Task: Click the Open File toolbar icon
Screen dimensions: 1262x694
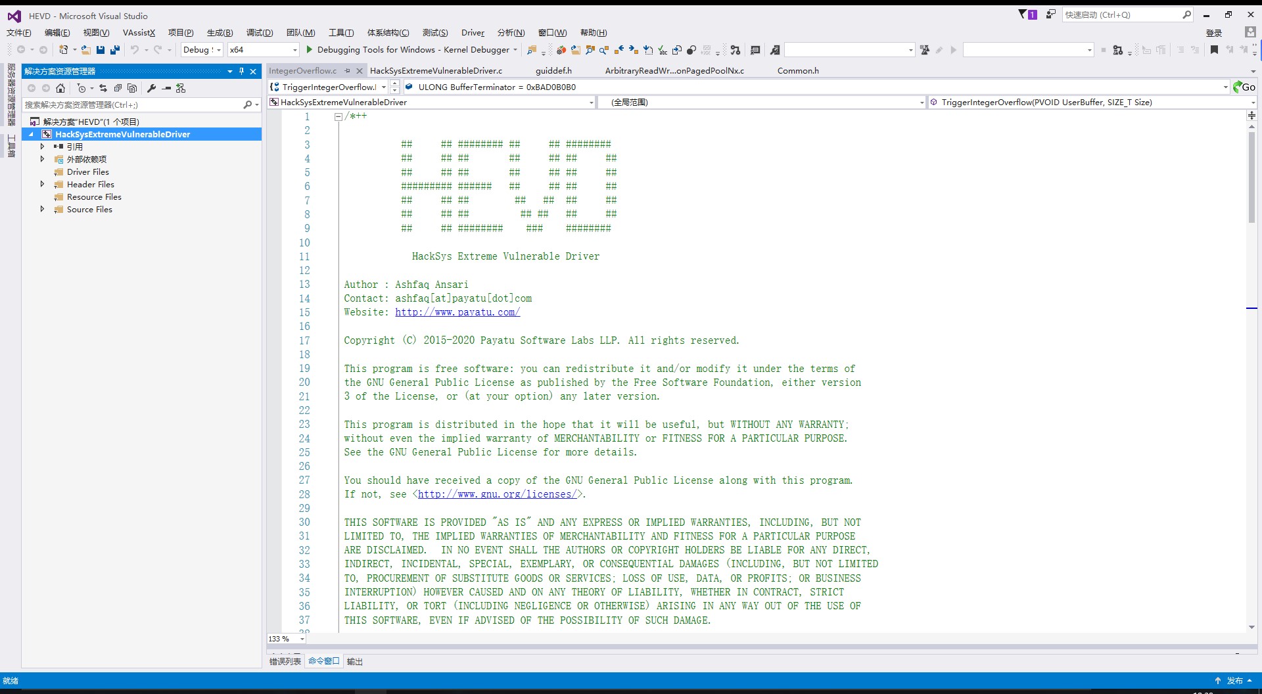Action: (x=85, y=50)
